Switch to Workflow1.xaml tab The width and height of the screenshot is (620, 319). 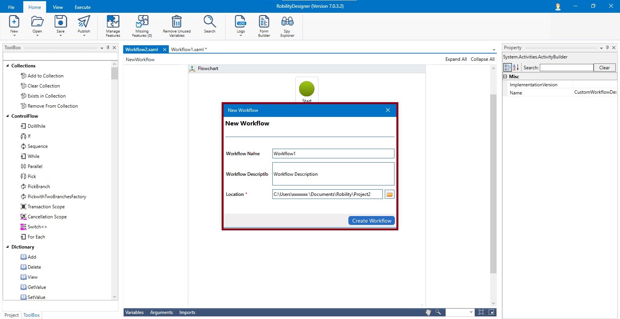pyautogui.click(x=189, y=50)
